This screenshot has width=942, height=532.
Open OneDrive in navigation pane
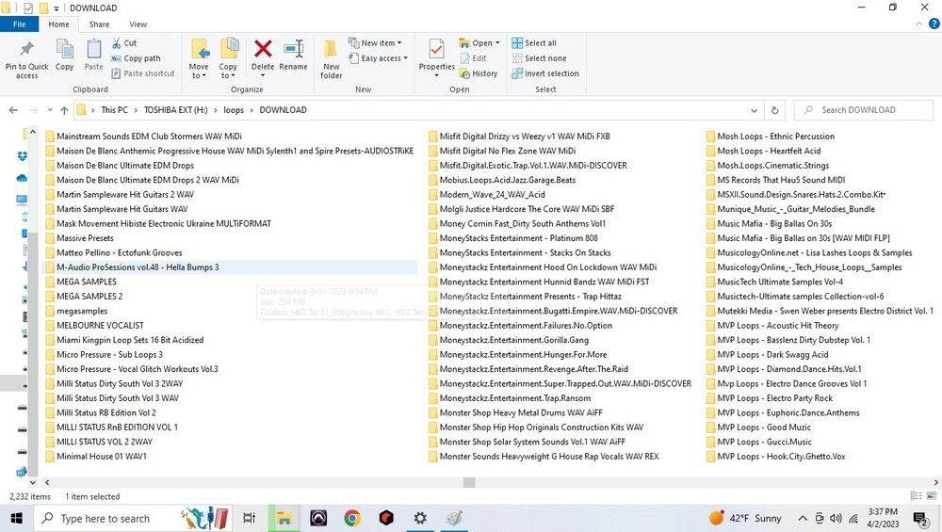(22, 178)
